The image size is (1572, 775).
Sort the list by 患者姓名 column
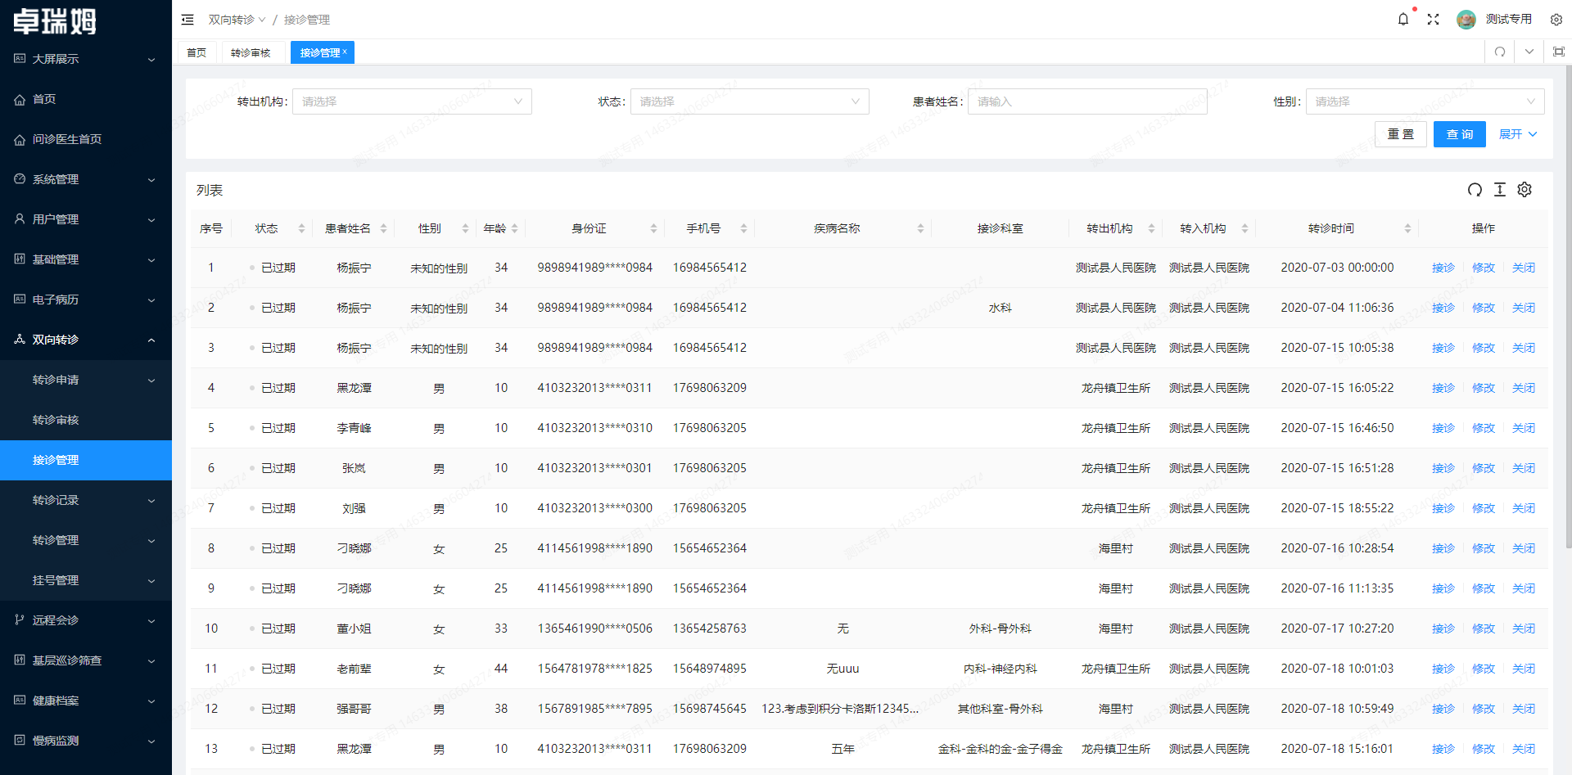[383, 228]
